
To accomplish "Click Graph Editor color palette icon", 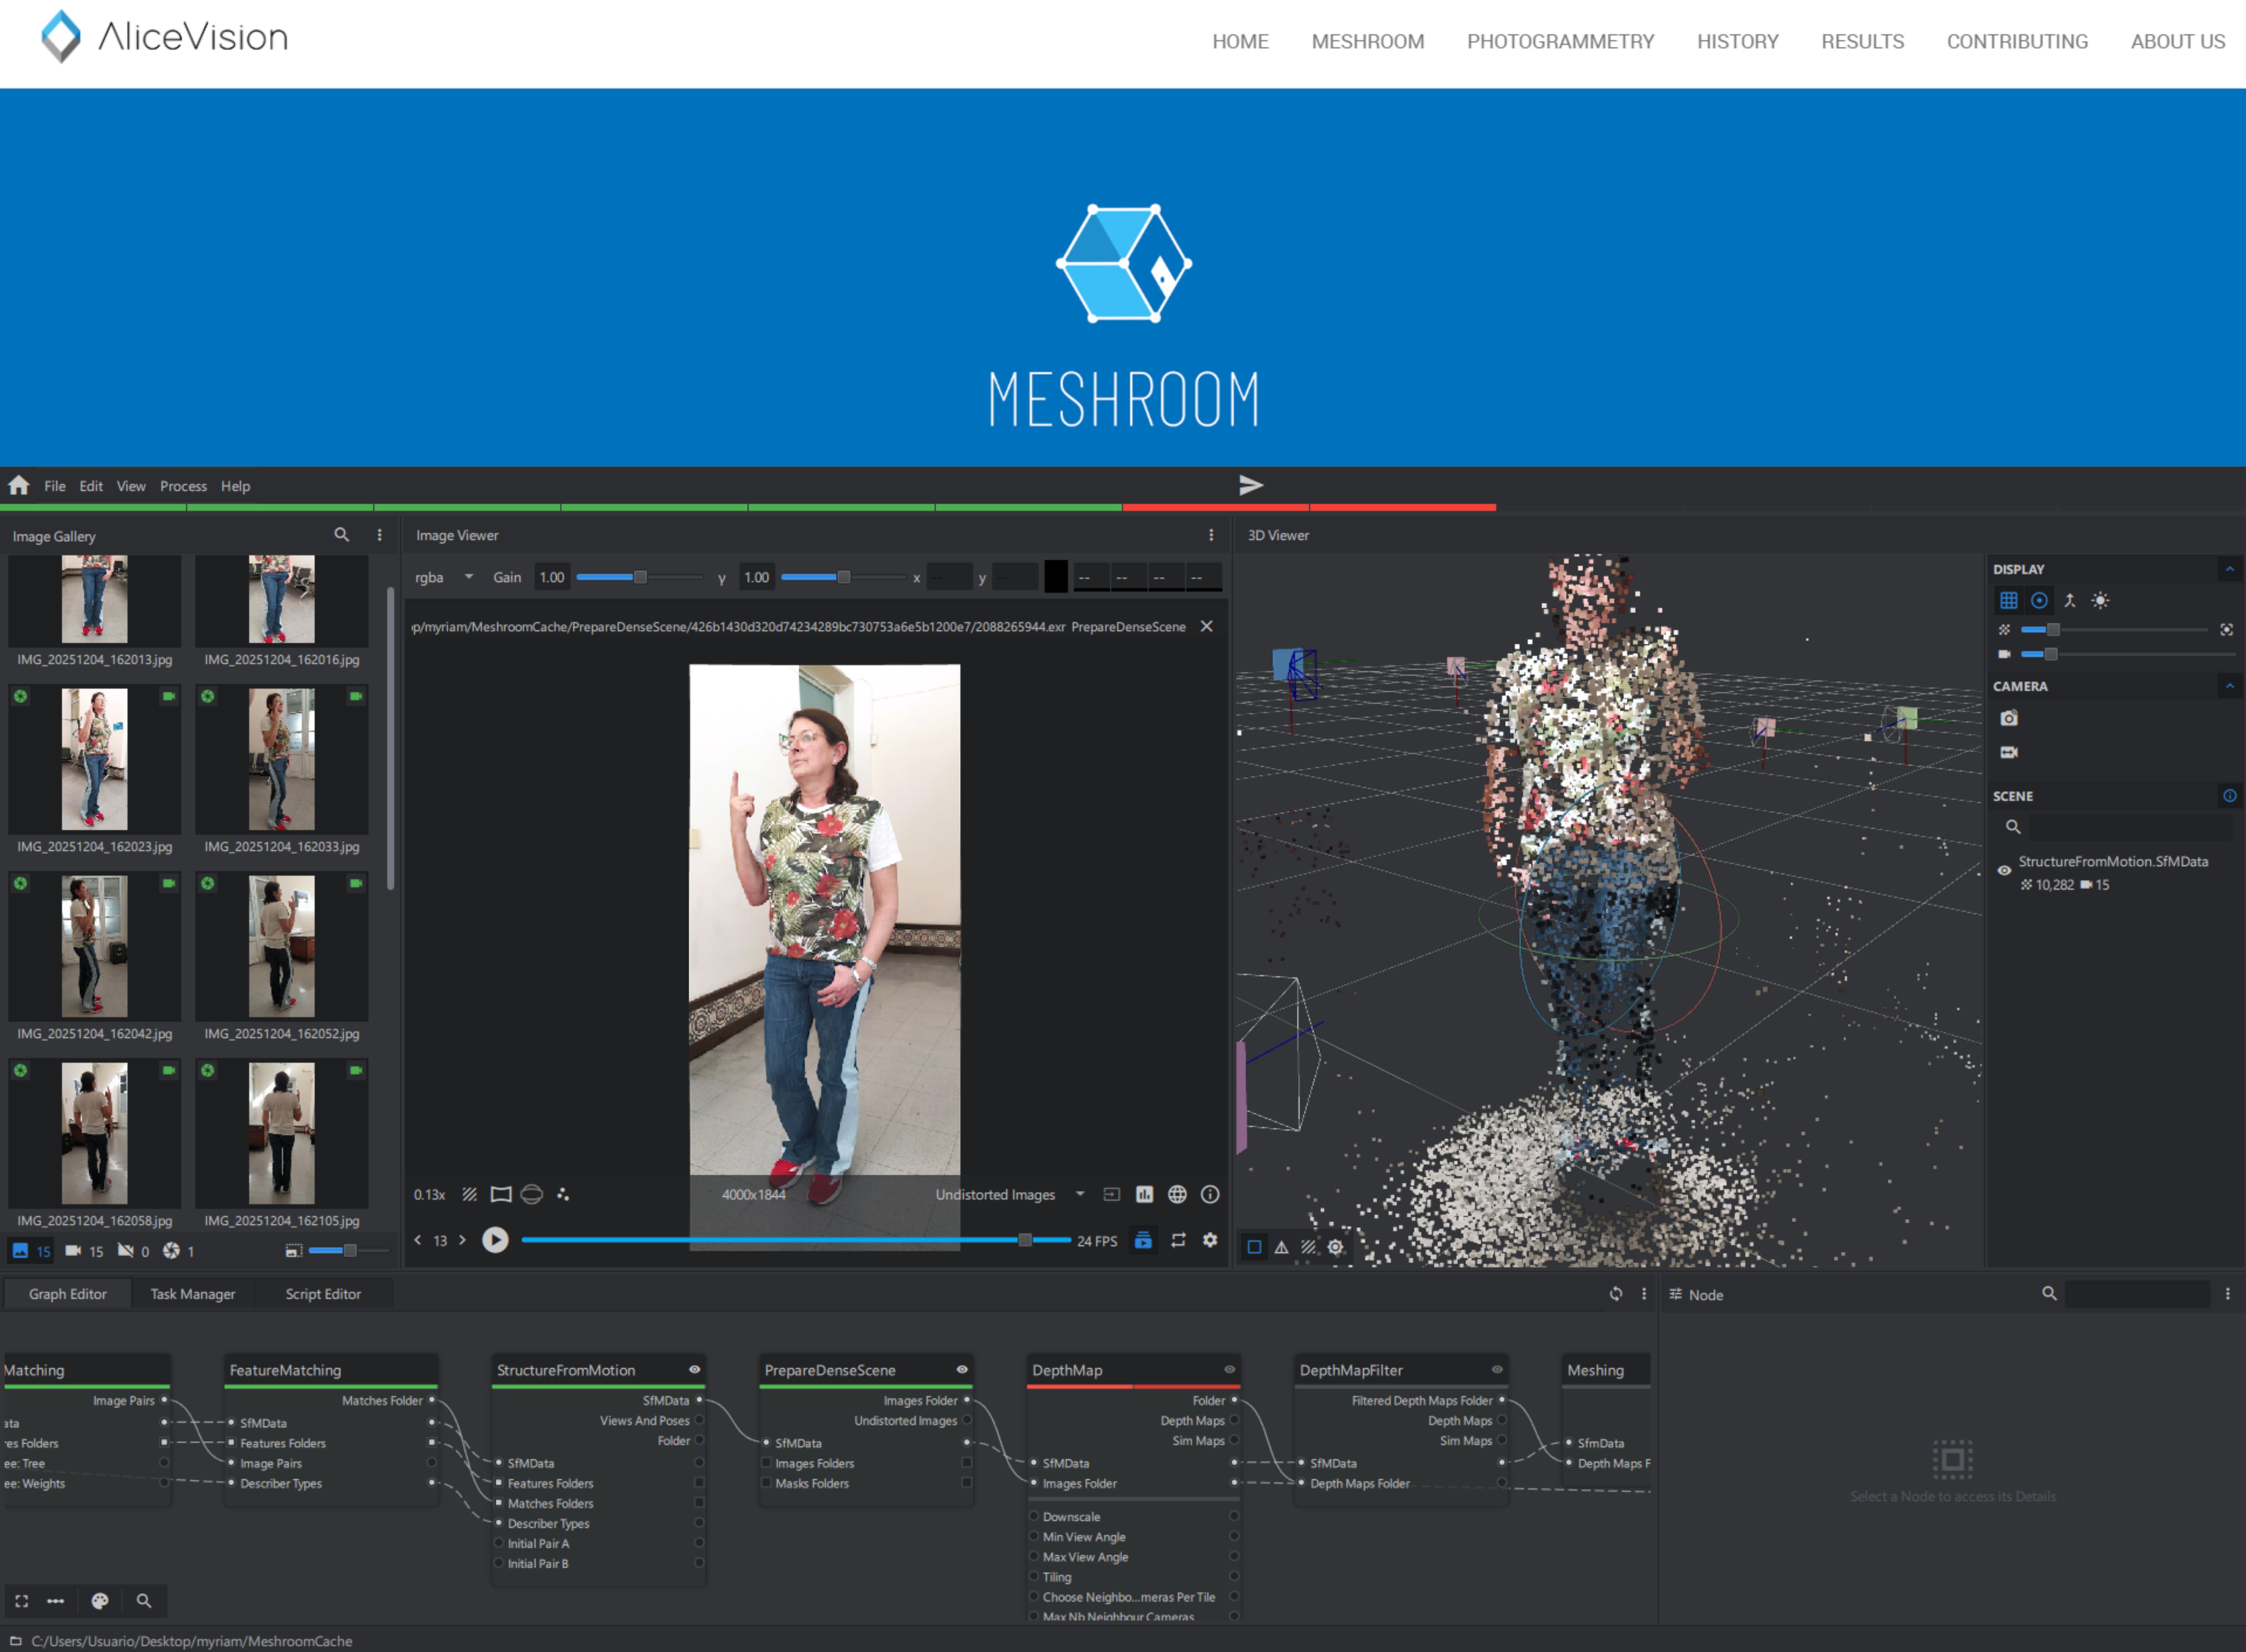I will coord(100,1601).
